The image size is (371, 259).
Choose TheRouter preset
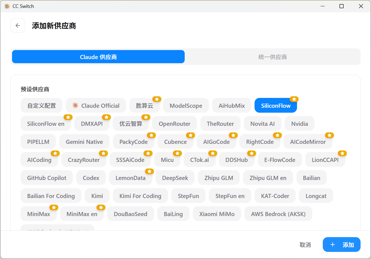pos(220,123)
